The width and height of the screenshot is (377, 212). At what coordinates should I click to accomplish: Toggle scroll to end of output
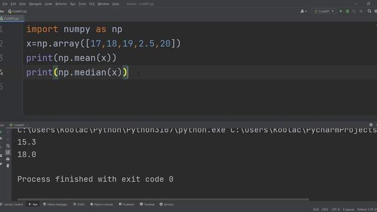(x=8, y=153)
